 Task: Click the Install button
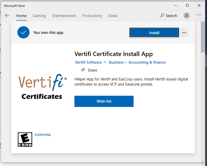154,32
